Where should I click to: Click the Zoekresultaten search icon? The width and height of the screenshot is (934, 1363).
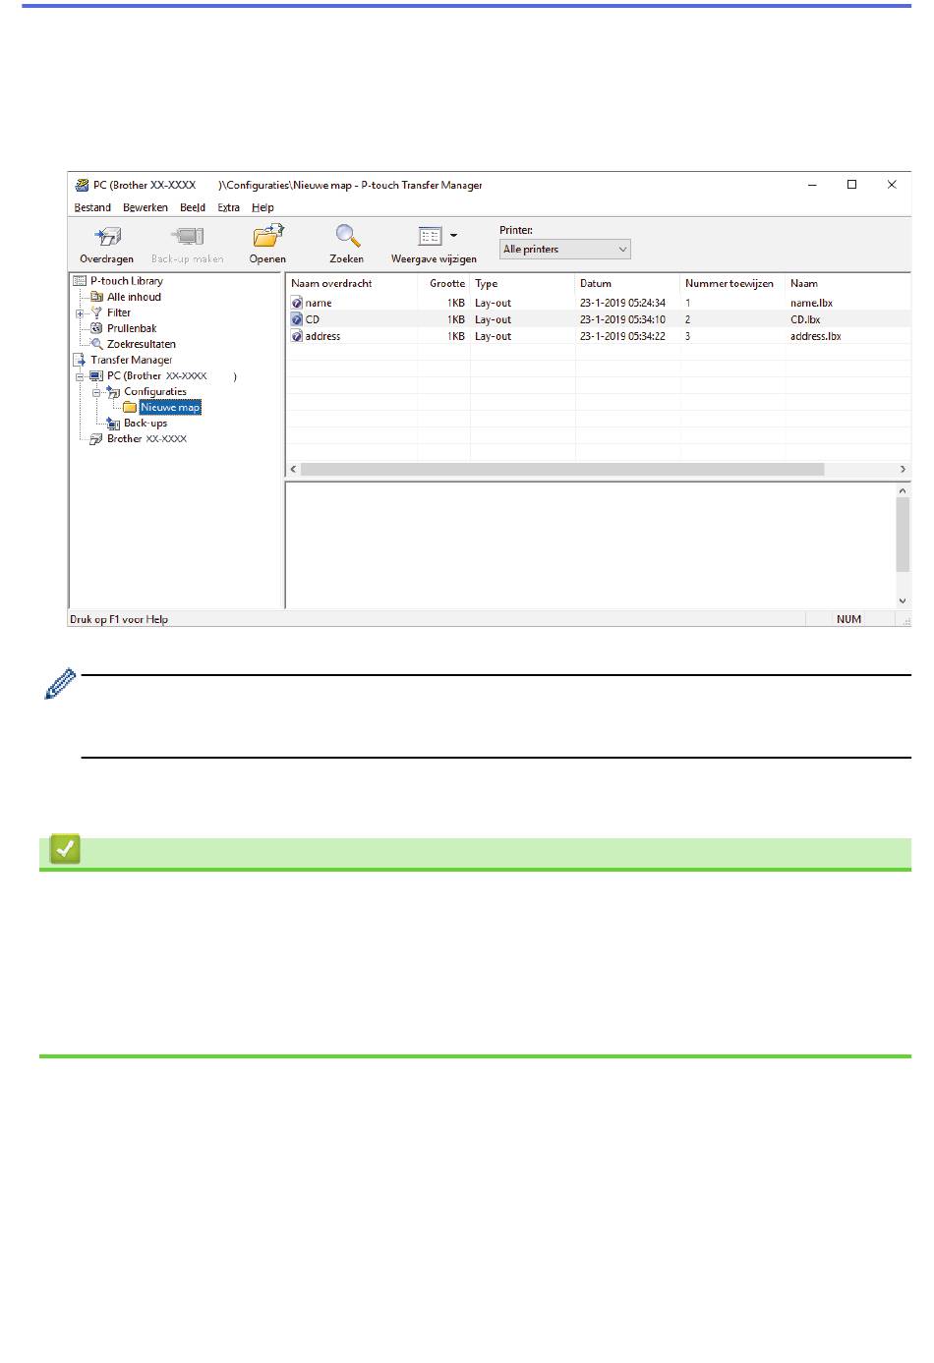pos(96,344)
